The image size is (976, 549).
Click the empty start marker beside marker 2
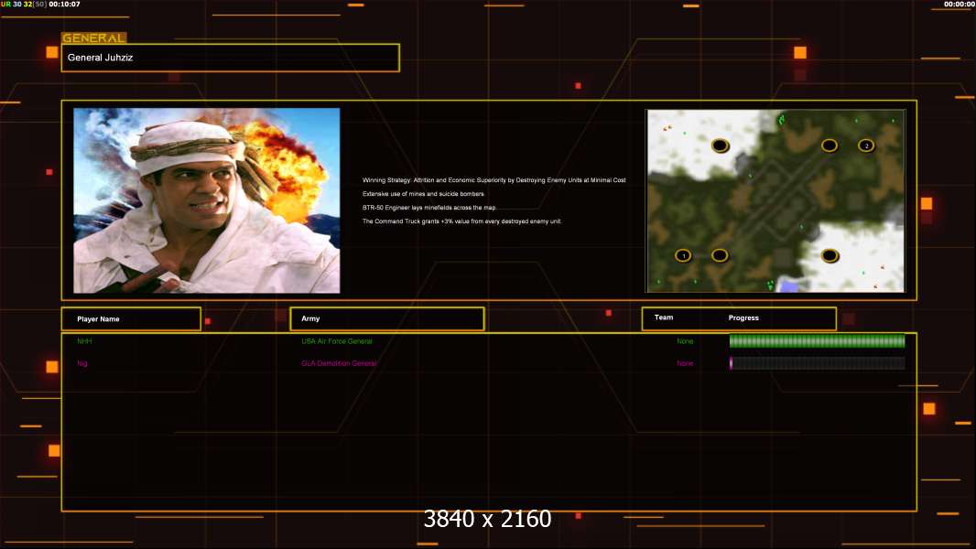coord(830,145)
